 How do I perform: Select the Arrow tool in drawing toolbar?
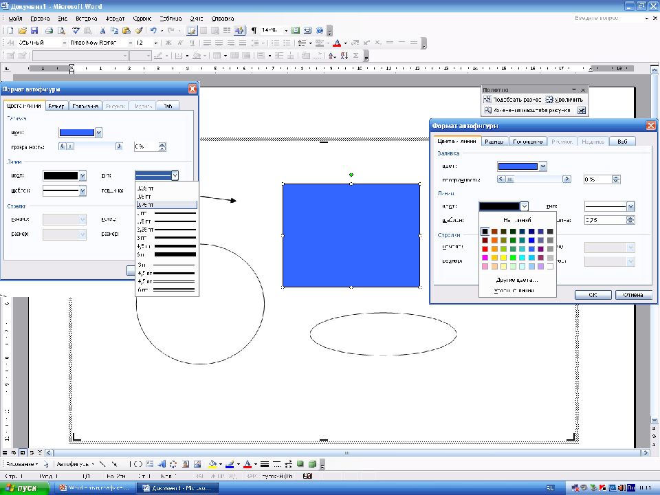(115, 464)
